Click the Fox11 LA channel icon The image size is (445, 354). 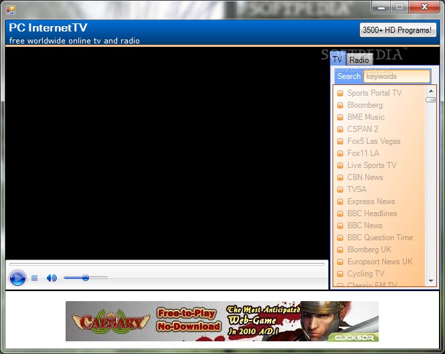(x=340, y=154)
